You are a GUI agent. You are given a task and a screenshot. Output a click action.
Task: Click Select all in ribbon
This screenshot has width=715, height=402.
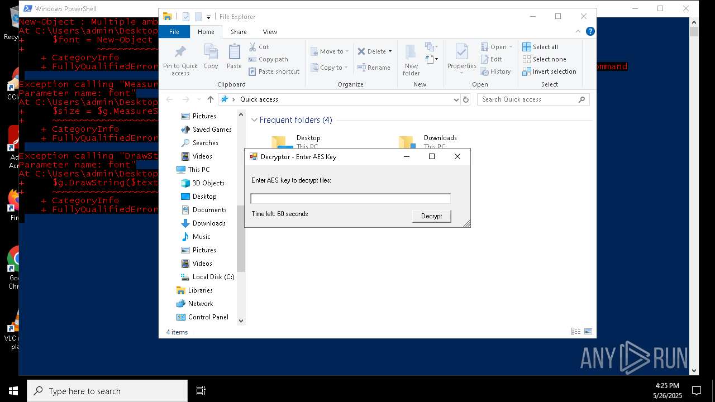540,47
